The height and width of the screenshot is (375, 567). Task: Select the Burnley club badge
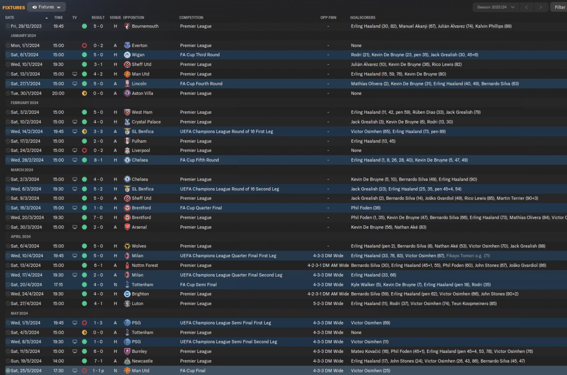(x=127, y=352)
